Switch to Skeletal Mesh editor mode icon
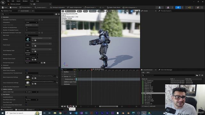This screenshot has width=205, height=115. pyautogui.click(x=168, y=8)
